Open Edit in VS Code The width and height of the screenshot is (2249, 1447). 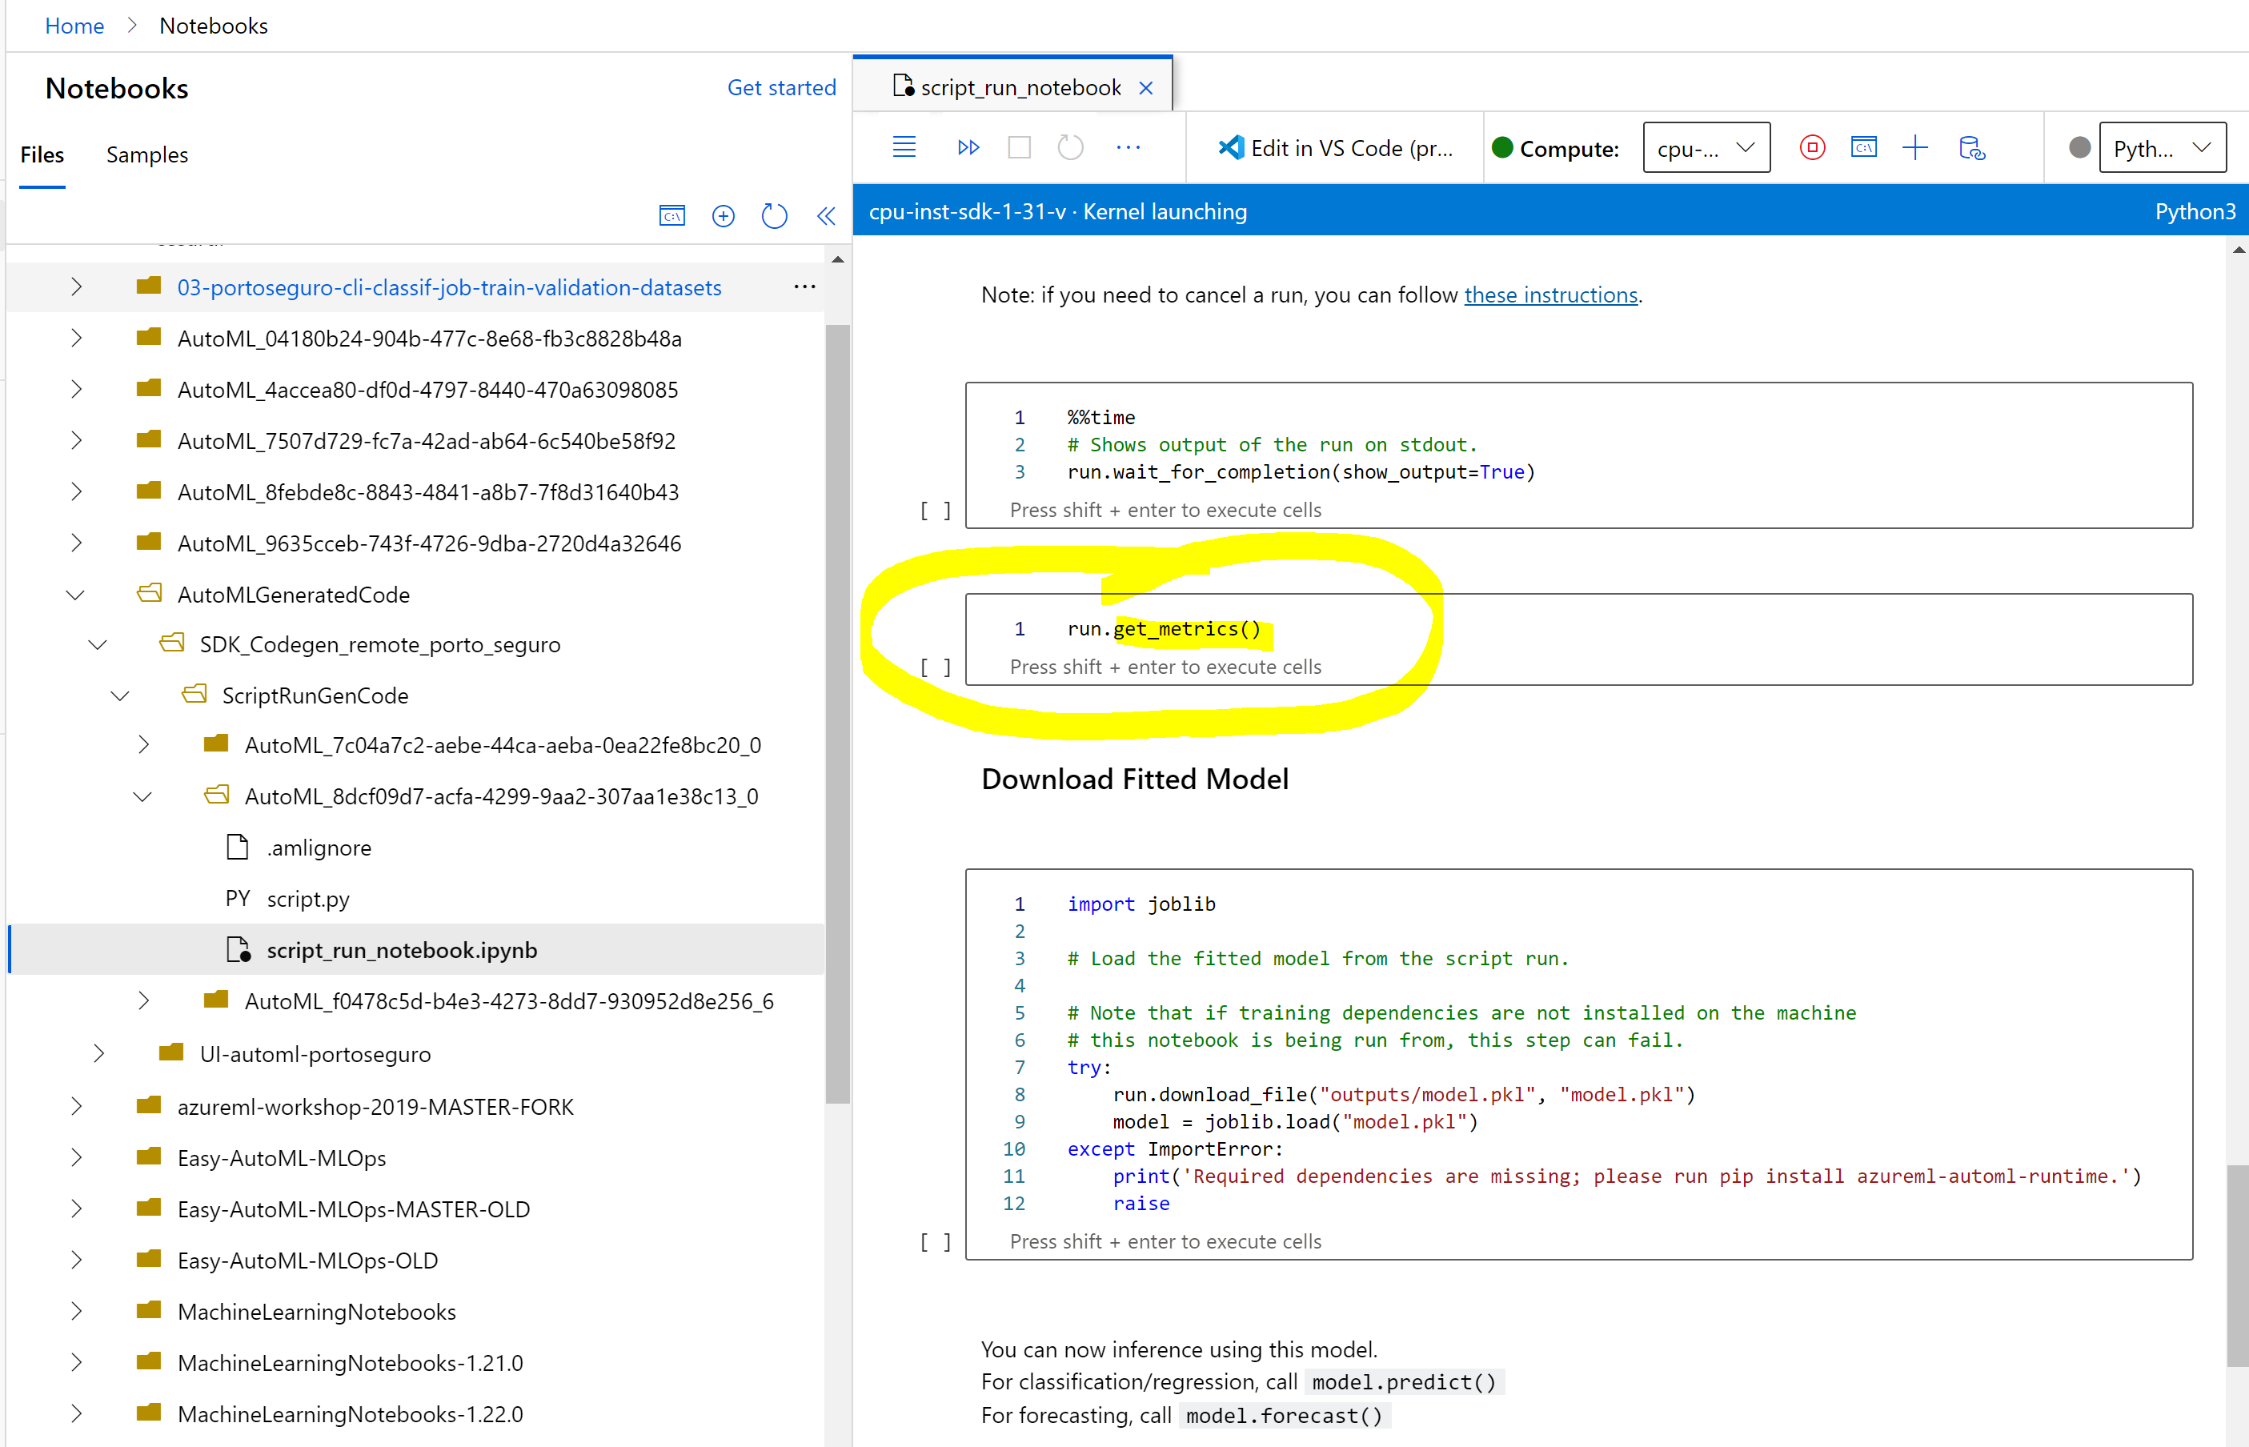click(x=1337, y=147)
